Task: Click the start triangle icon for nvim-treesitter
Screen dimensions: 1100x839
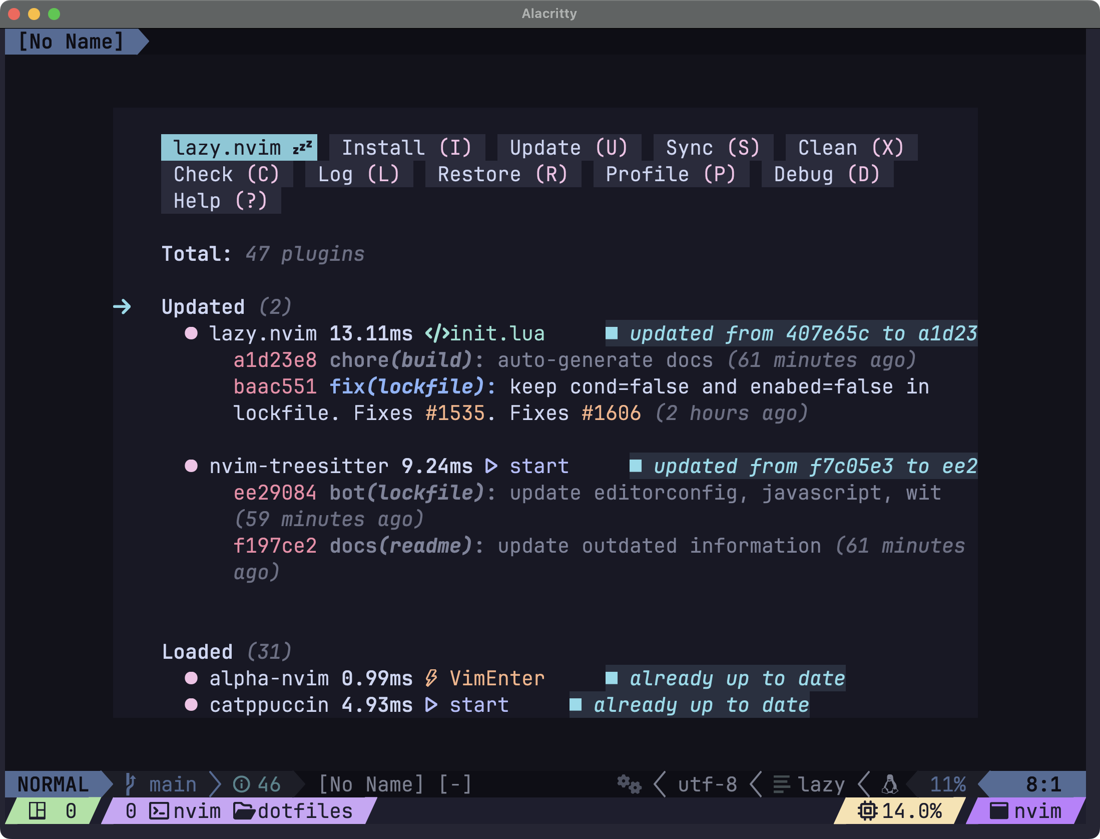Action: pos(491,466)
